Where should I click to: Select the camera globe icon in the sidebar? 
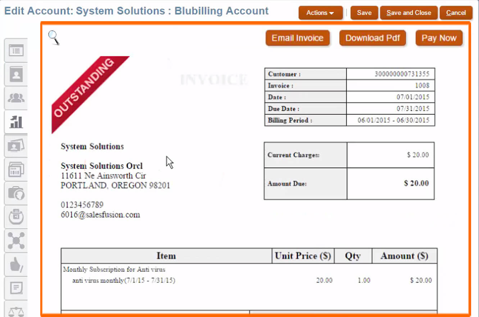pyautogui.click(x=16, y=193)
